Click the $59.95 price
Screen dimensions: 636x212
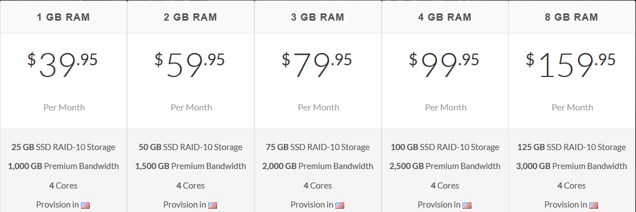coord(190,65)
